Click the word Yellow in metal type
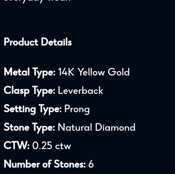The image size is (175, 174). 91,72
